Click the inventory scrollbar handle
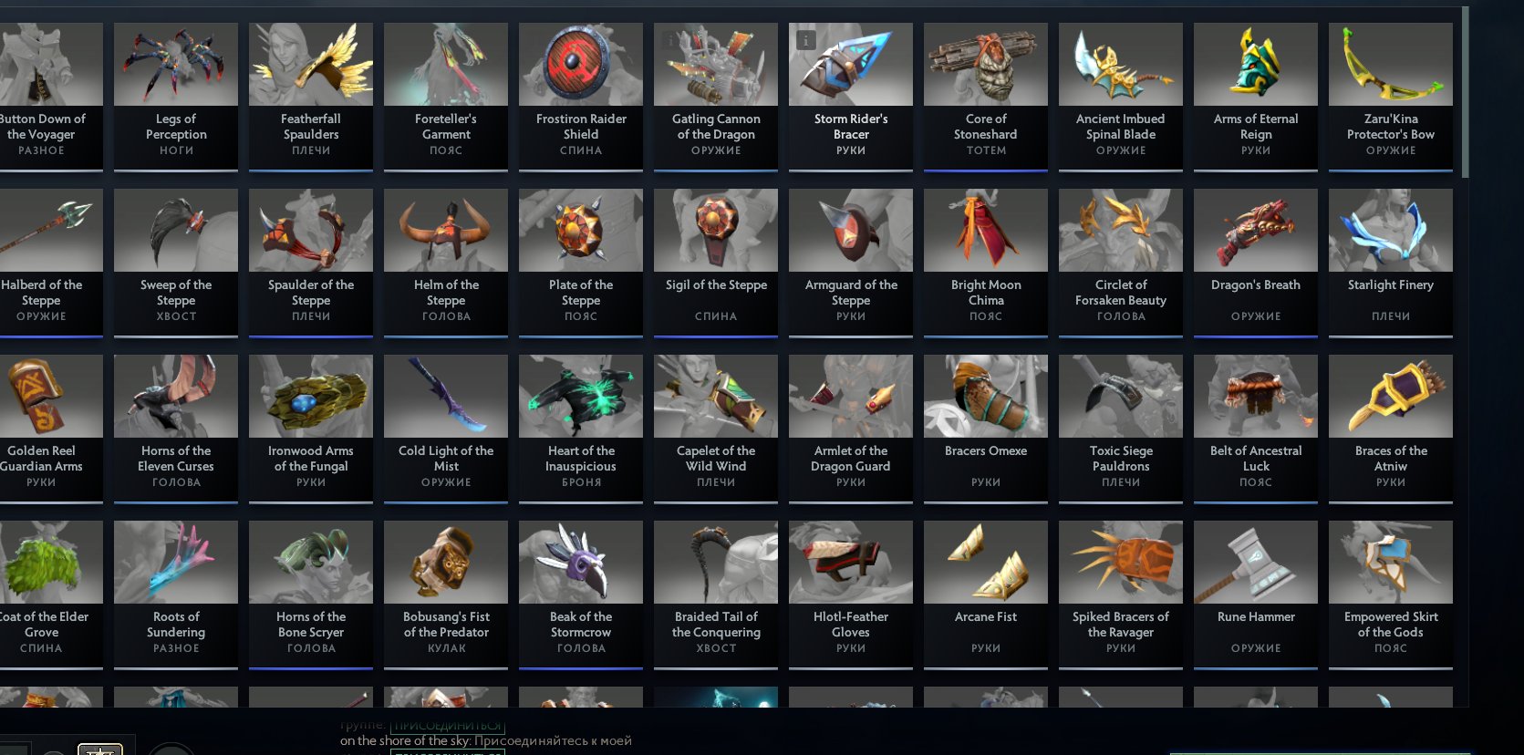 [x=1465, y=91]
